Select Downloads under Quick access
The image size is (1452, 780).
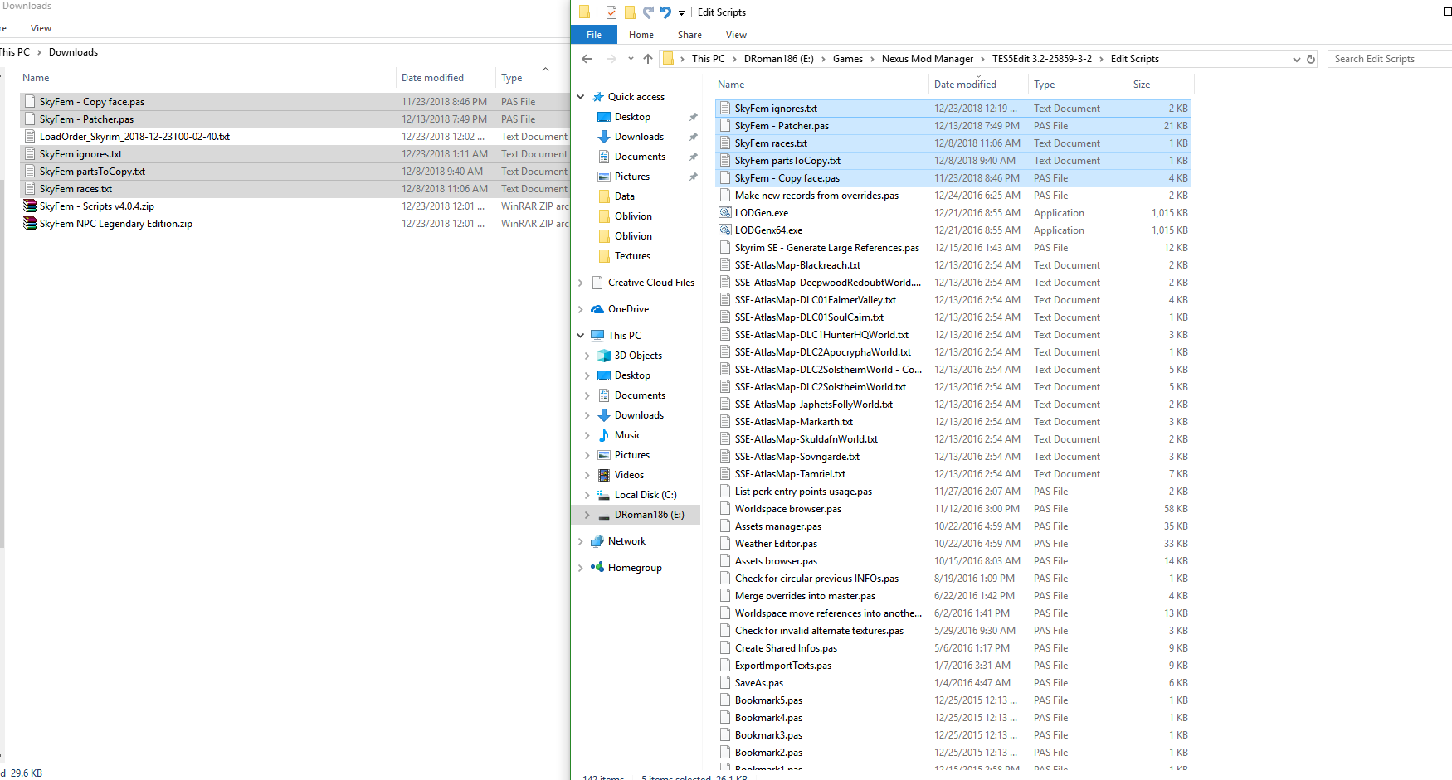point(639,137)
